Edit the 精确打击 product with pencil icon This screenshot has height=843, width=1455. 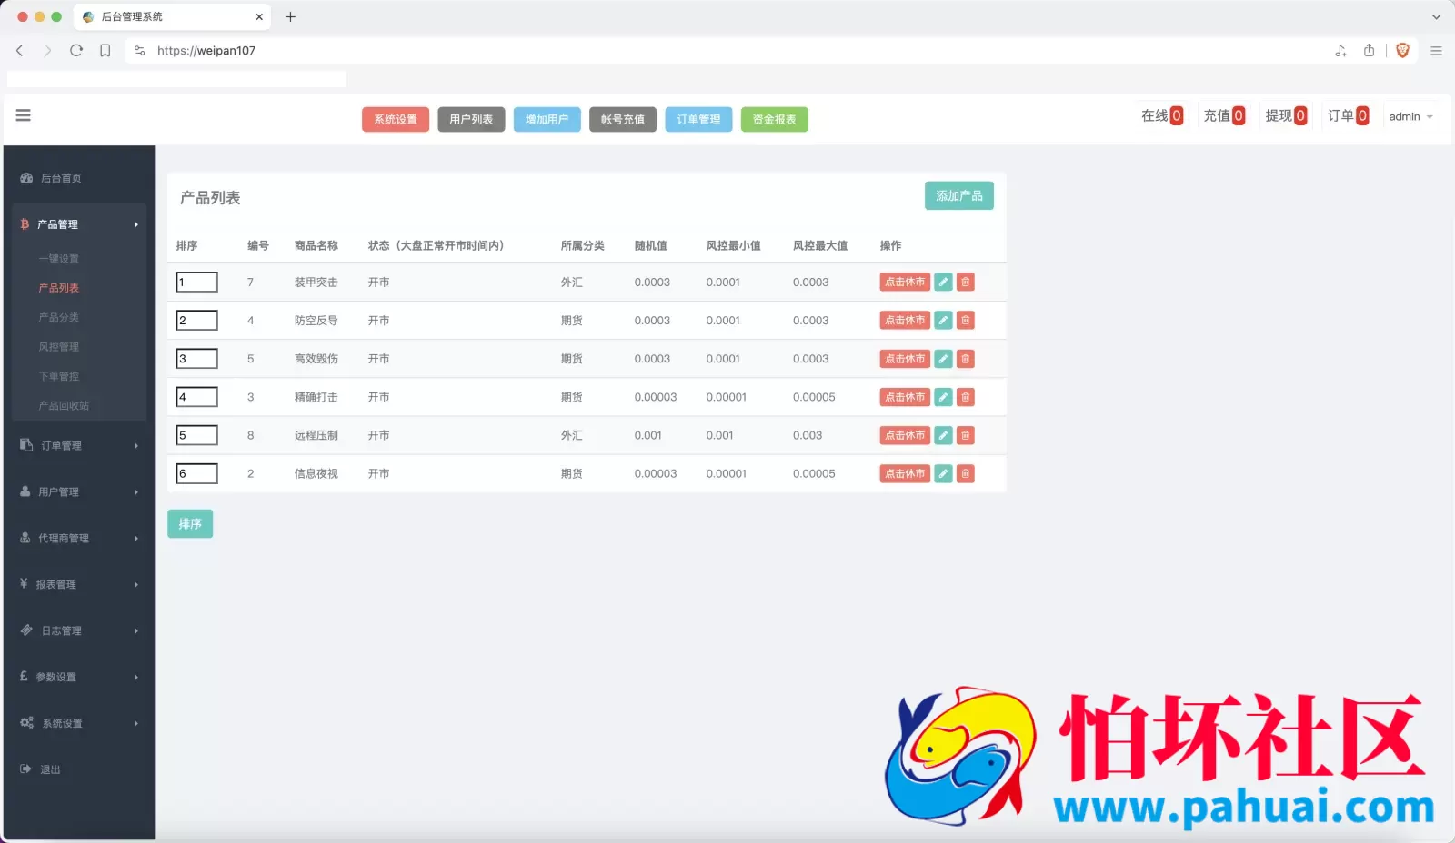tap(944, 397)
